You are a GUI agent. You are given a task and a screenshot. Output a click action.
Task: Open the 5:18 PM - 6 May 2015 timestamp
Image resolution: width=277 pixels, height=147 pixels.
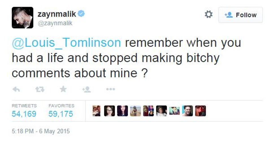[41, 131]
